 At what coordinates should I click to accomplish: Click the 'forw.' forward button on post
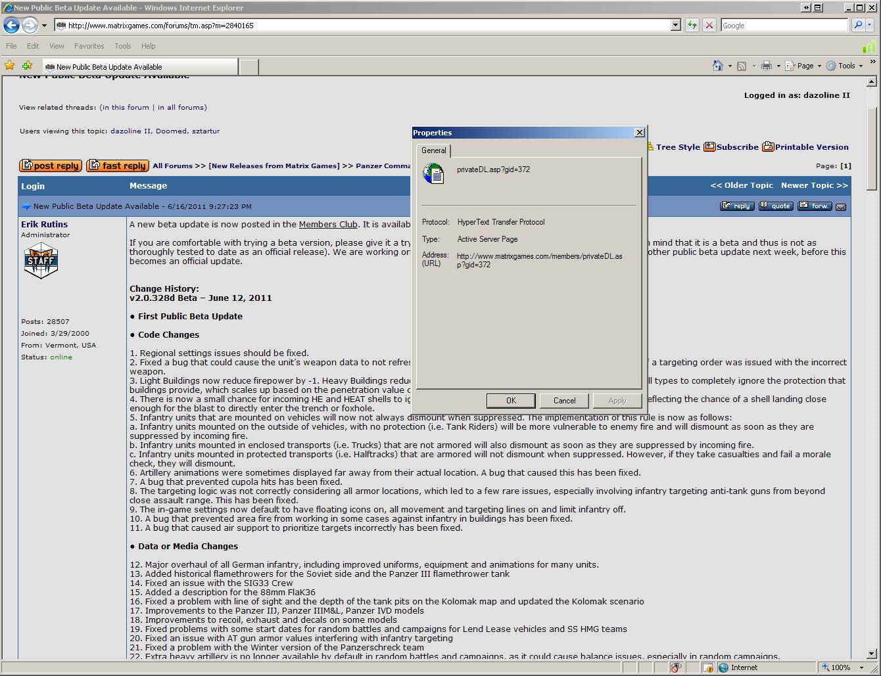[815, 206]
